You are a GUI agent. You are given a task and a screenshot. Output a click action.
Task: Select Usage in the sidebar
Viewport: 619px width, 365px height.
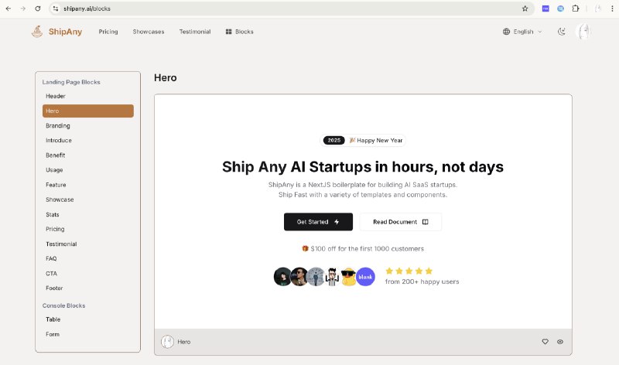[x=88, y=170]
